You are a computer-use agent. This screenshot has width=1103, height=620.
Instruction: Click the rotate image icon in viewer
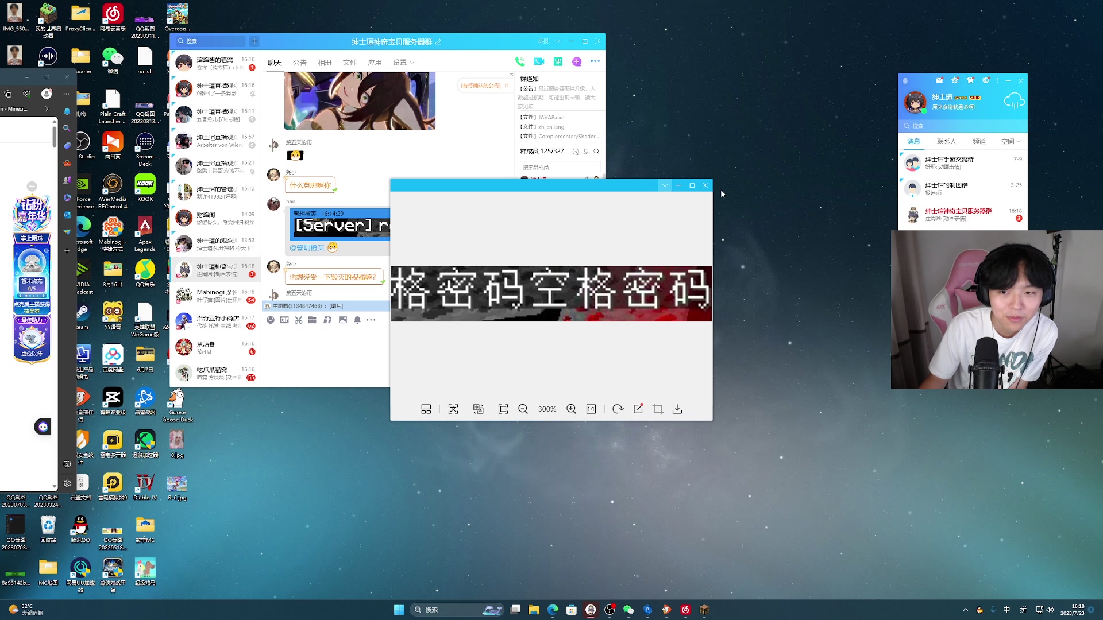tap(618, 409)
